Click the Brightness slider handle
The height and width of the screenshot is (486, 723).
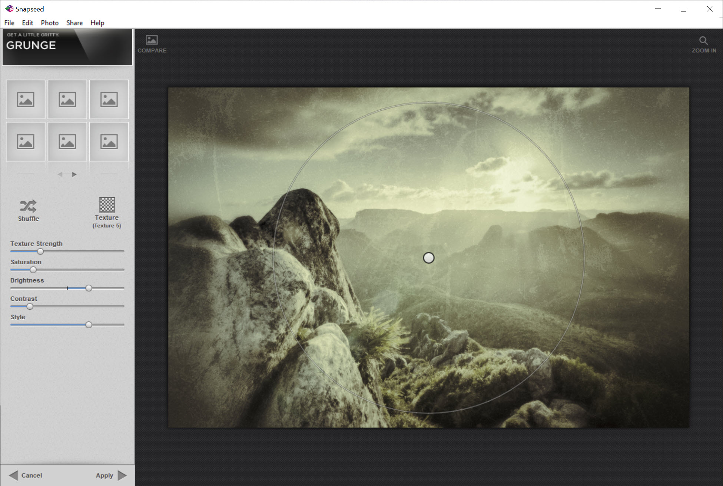(x=89, y=288)
